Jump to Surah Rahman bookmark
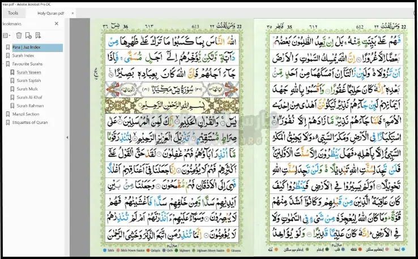 coord(29,105)
